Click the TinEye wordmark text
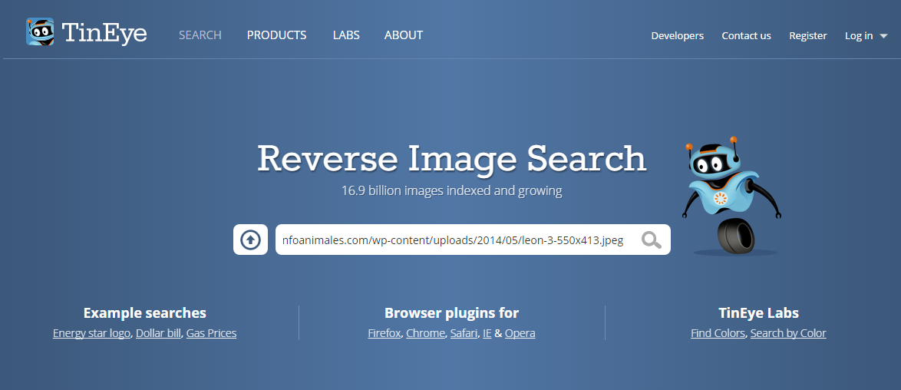Image resolution: width=901 pixels, height=390 pixels. coord(104,33)
